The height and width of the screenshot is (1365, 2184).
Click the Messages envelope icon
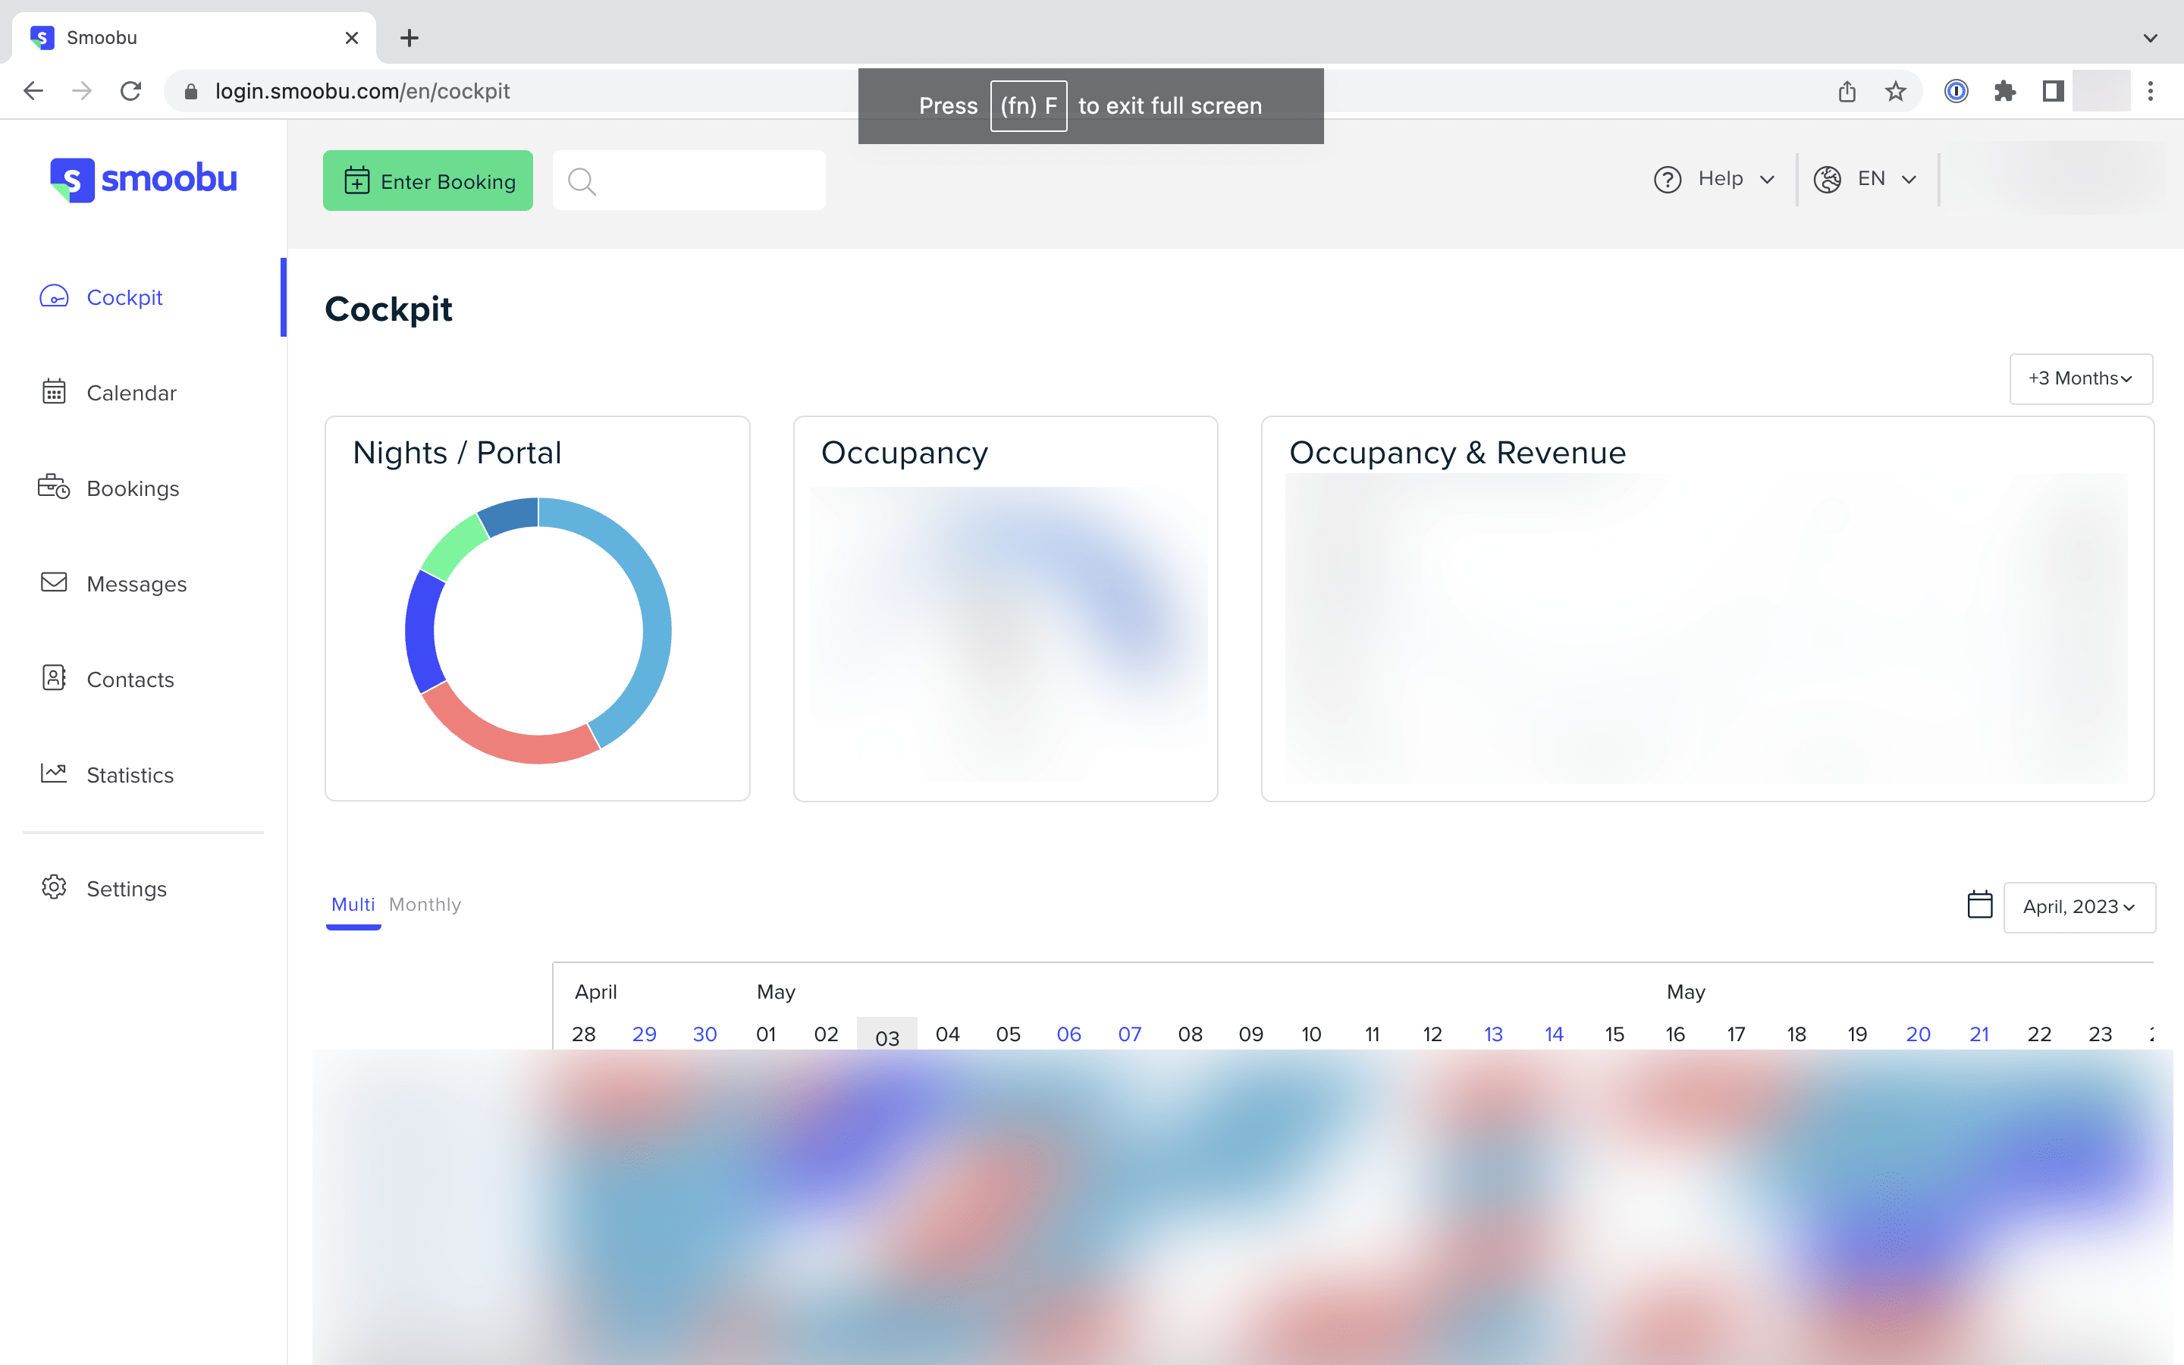[x=54, y=582]
